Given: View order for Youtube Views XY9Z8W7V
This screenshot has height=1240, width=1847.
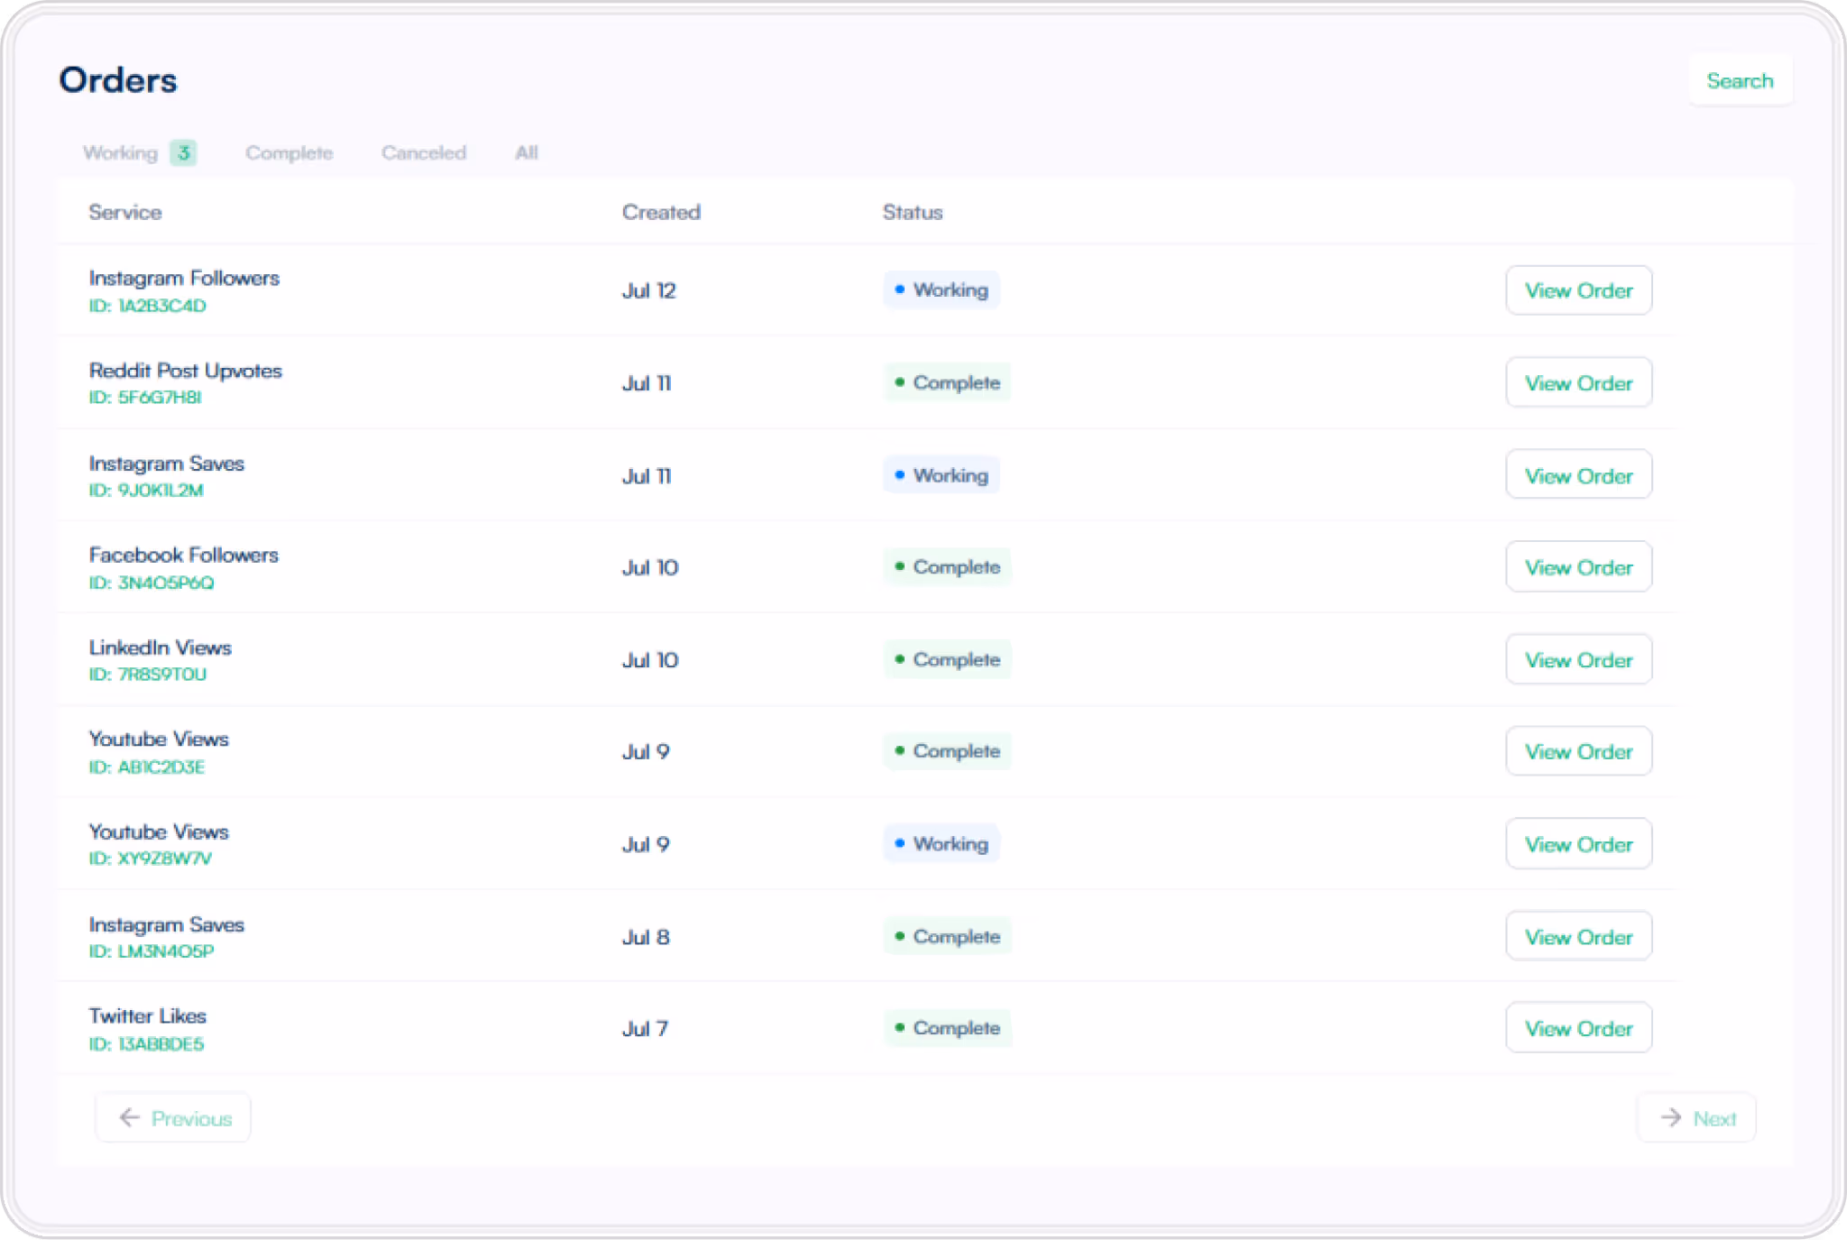Looking at the screenshot, I should tap(1578, 844).
